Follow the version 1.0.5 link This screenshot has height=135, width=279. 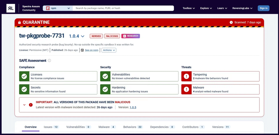click(x=133, y=107)
